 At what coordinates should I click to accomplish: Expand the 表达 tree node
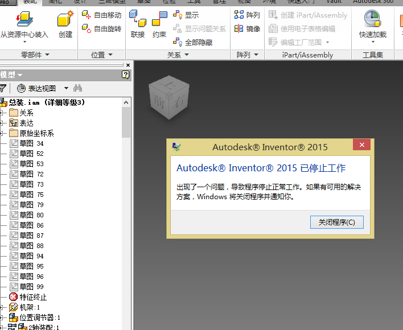click(1, 123)
